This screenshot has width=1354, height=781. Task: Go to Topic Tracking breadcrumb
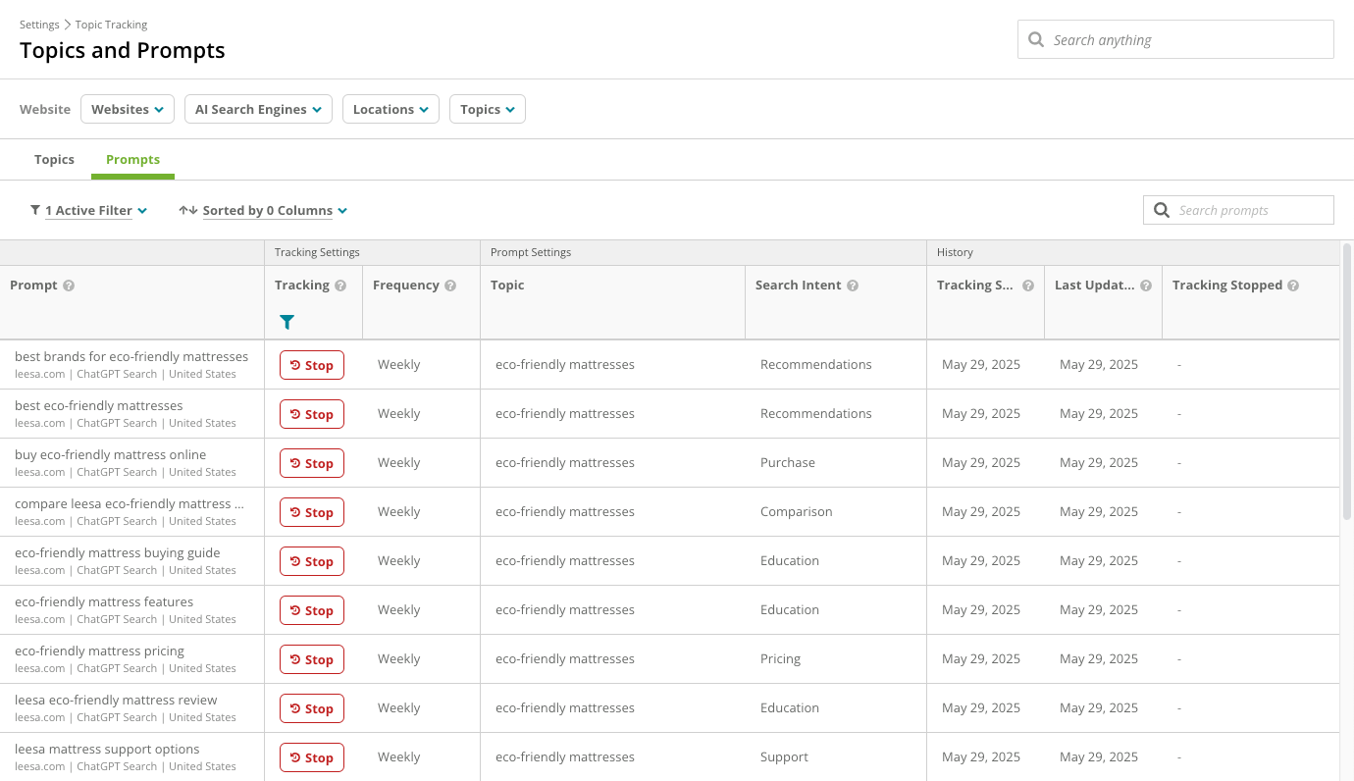coord(111,25)
